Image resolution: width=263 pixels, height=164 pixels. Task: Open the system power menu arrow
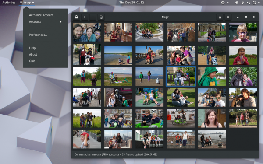259,3
